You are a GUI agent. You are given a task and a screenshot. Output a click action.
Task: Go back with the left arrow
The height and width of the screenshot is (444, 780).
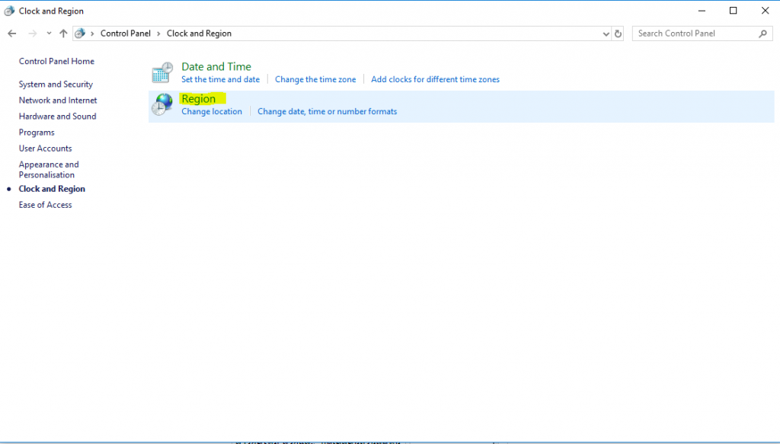click(x=12, y=34)
